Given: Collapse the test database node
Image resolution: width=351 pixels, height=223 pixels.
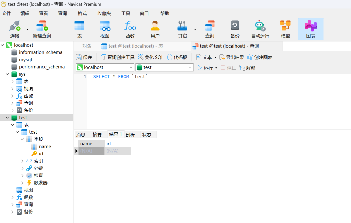Looking at the screenshot, I should [x=7, y=118].
